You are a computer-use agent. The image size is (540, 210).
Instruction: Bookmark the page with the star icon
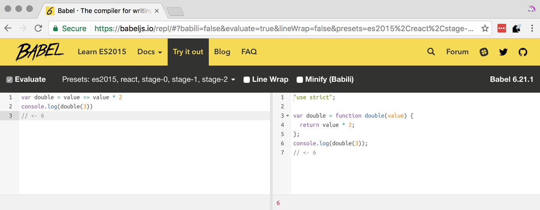[x=485, y=28]
